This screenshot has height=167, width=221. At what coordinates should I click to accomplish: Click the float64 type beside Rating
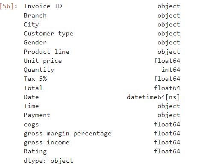point(167,151)
